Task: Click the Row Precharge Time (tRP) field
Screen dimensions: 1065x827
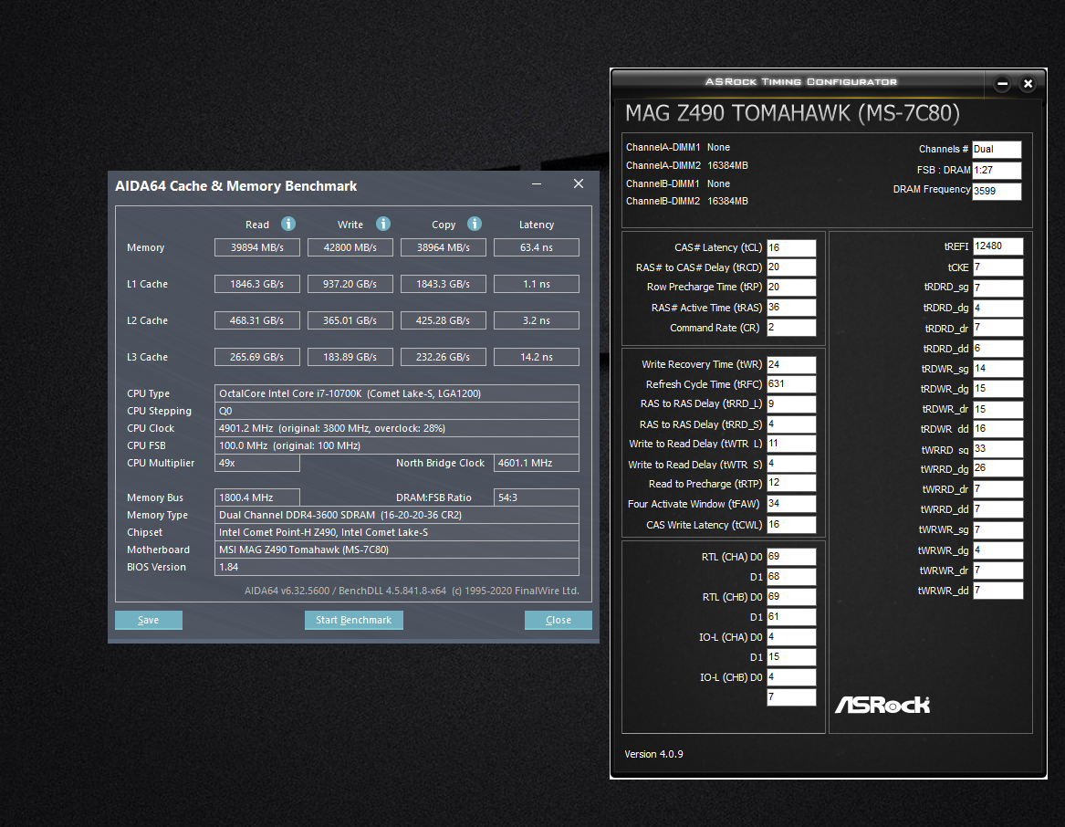Action: click(791, 288)
